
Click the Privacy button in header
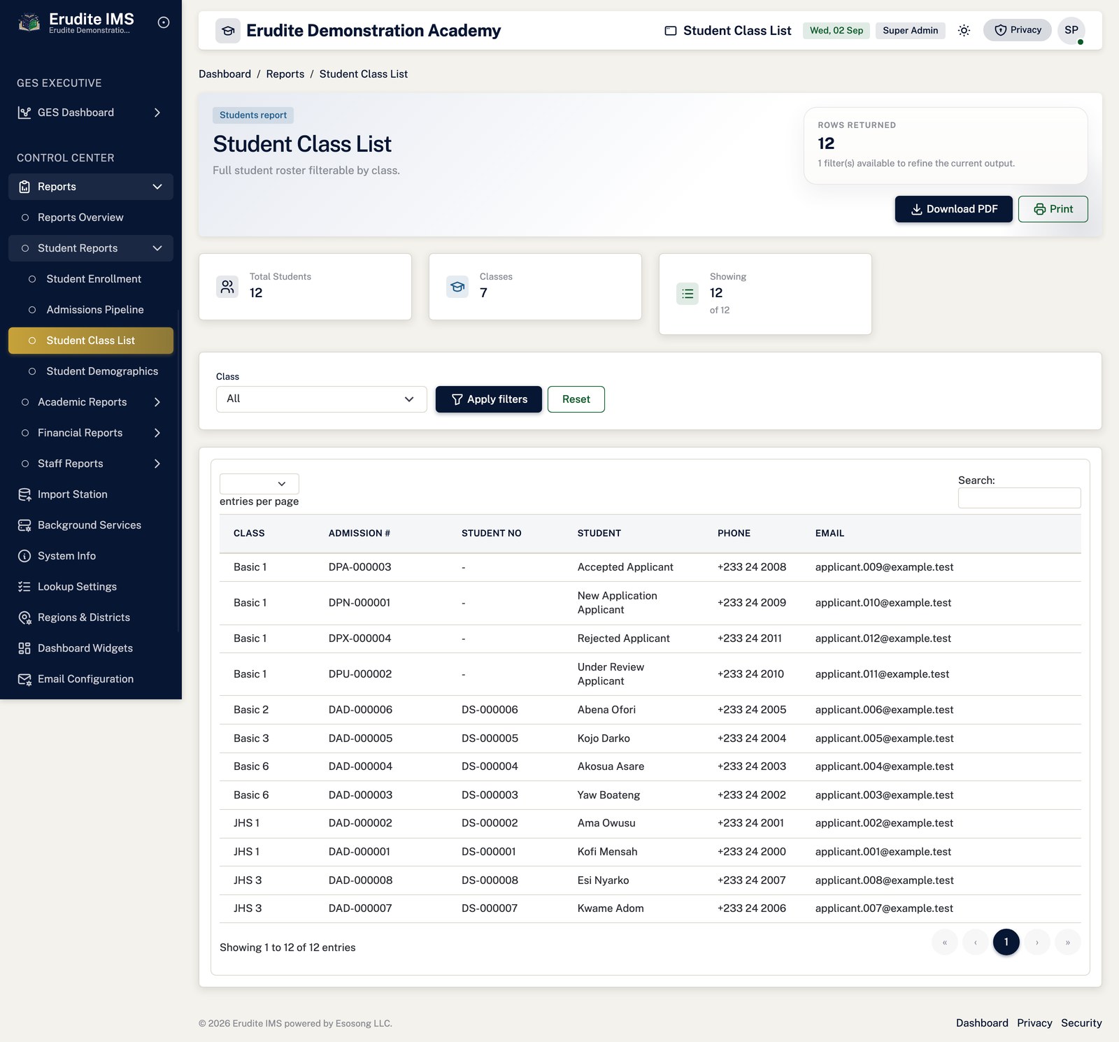click(1018, 30)
